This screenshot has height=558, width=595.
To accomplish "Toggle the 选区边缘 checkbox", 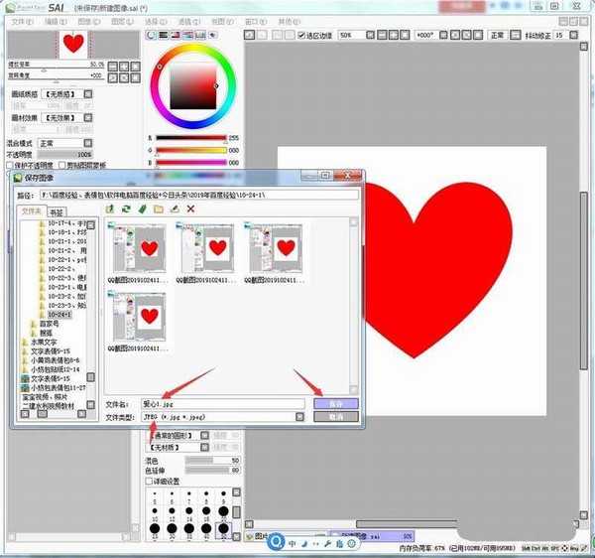I will click(301, 35).
